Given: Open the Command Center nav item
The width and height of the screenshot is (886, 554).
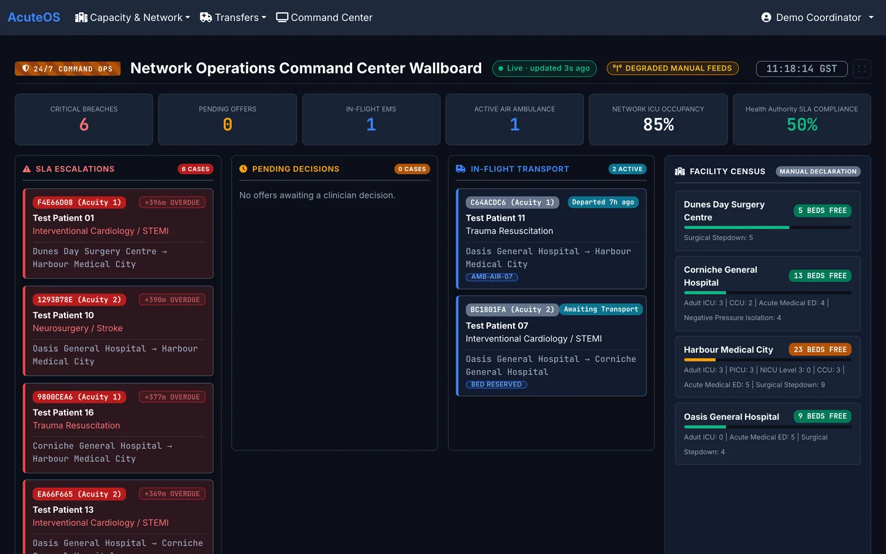Looking at the screenshot, I should coord(324,17).
